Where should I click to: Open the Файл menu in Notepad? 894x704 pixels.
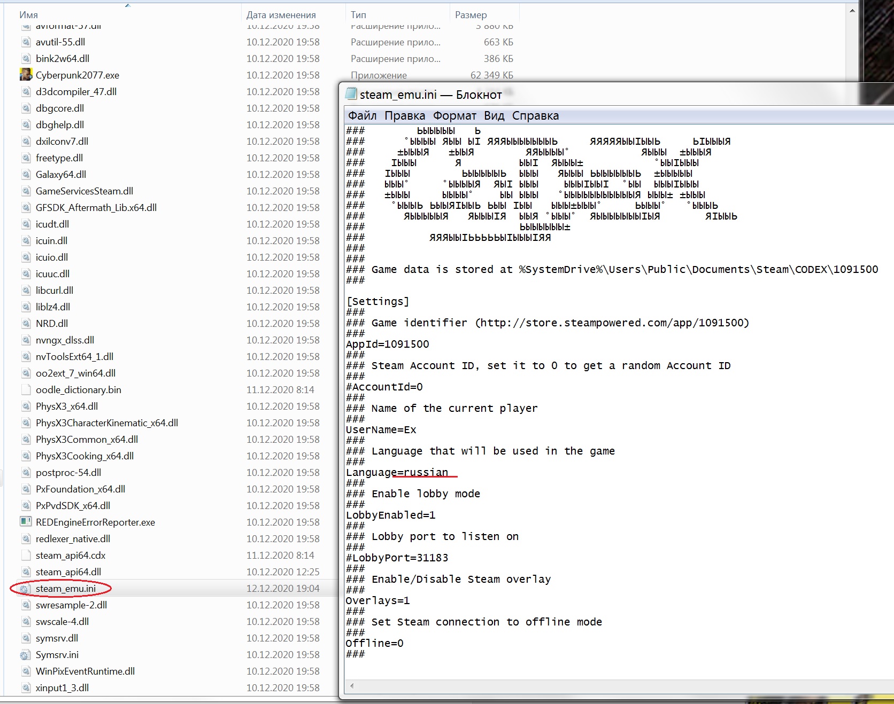(362, 116)
